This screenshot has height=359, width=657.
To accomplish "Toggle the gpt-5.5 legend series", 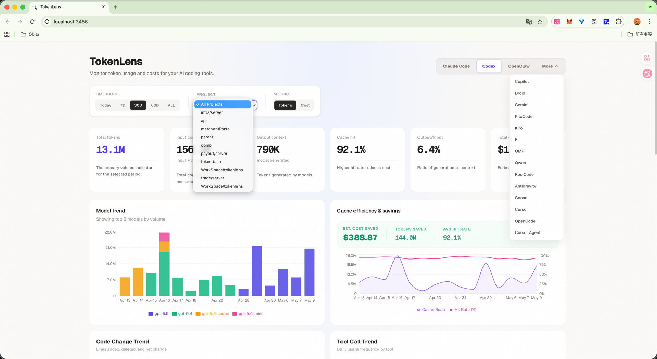I will pos(158,314).
